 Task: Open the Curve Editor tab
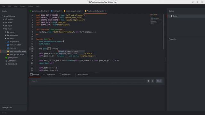[x=49, y=74]
